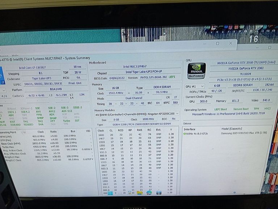Click the Dual-Channel mode field
The width and height of the screenshot is (278, 209).
pyautogui.click(x=134, y=98)
